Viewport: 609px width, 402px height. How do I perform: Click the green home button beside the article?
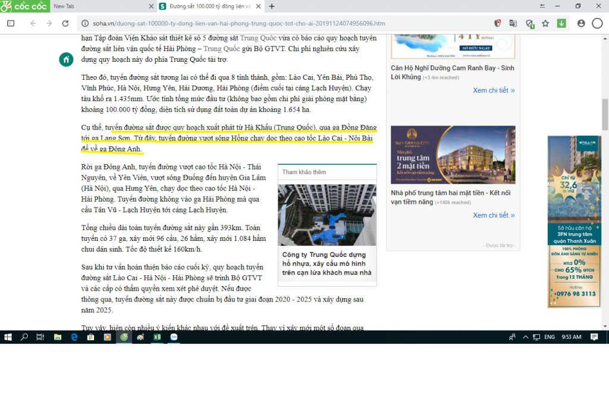pos(66,59)
